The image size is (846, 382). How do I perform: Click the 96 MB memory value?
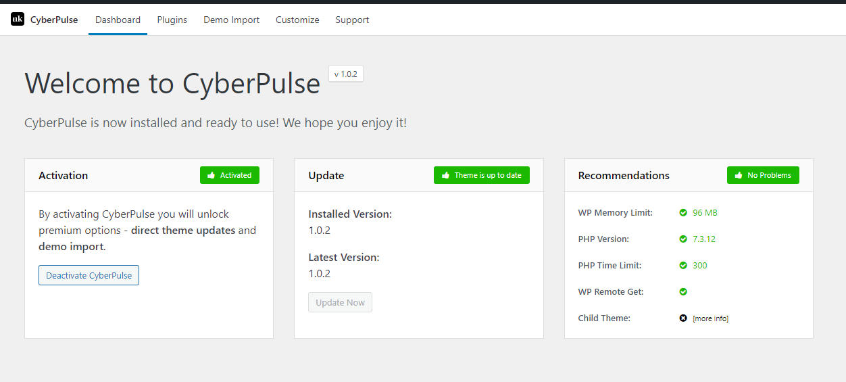705,213
